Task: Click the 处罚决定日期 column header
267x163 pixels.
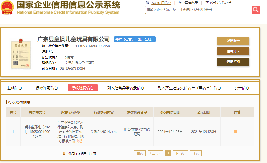Action: click(170, 113)
